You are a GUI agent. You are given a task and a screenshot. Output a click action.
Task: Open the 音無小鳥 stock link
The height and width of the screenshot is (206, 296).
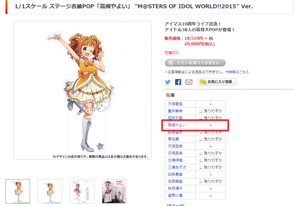tap(175, 195)
